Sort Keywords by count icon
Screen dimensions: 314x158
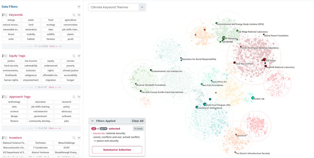click(x=3, y=15)
